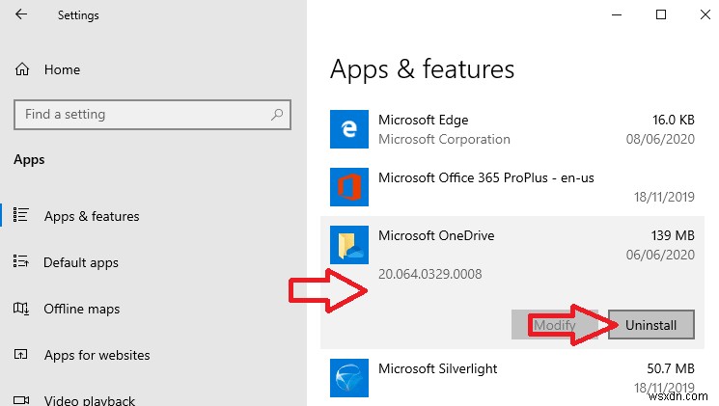Click the Offline maps icon

click(x=20, y=309)
